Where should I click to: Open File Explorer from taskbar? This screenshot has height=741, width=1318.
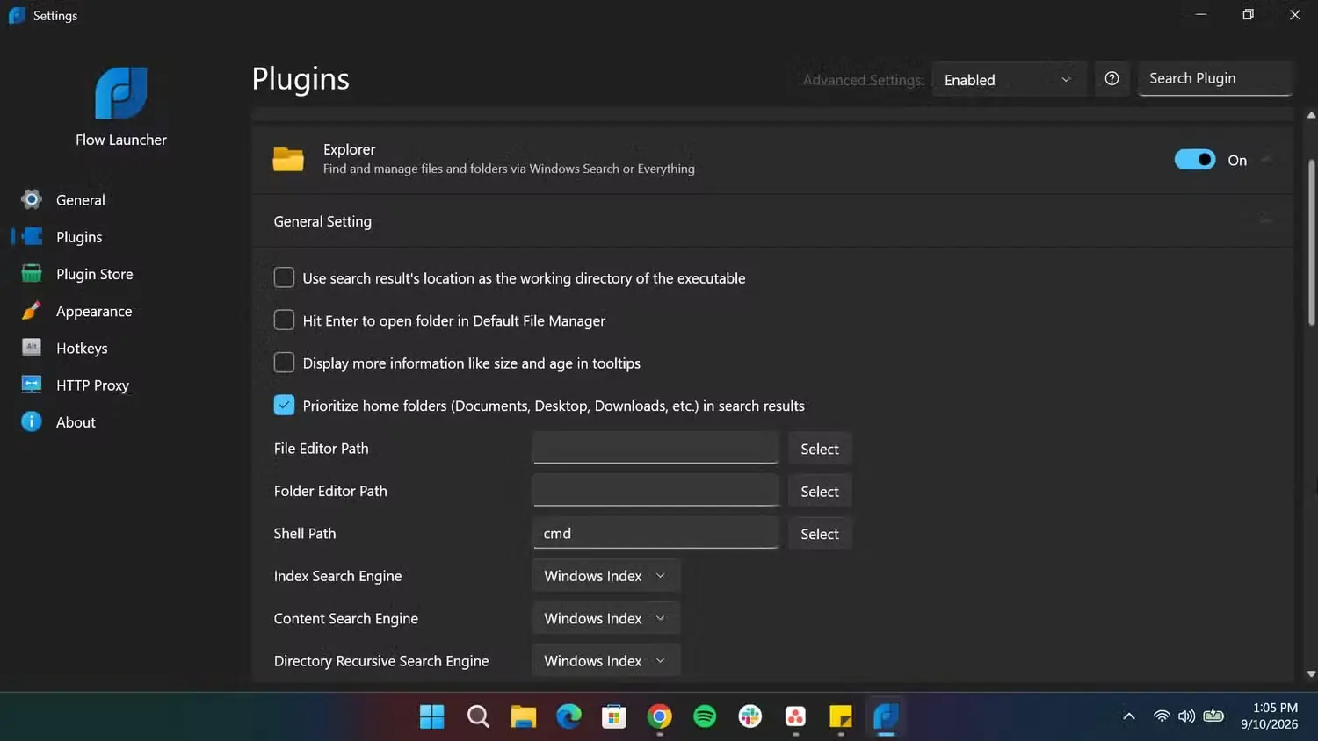click(524, 716)
